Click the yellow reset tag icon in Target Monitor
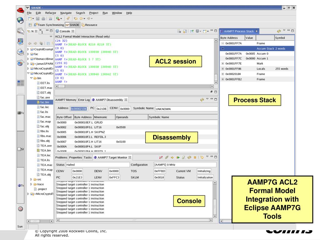 click(202, 157)
